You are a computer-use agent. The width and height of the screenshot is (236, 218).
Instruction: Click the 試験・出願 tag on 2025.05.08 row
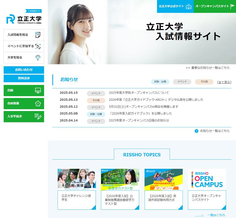click(x=96, y=114)
